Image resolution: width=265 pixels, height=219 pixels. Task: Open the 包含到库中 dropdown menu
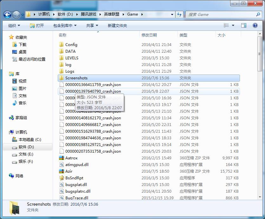65,25
